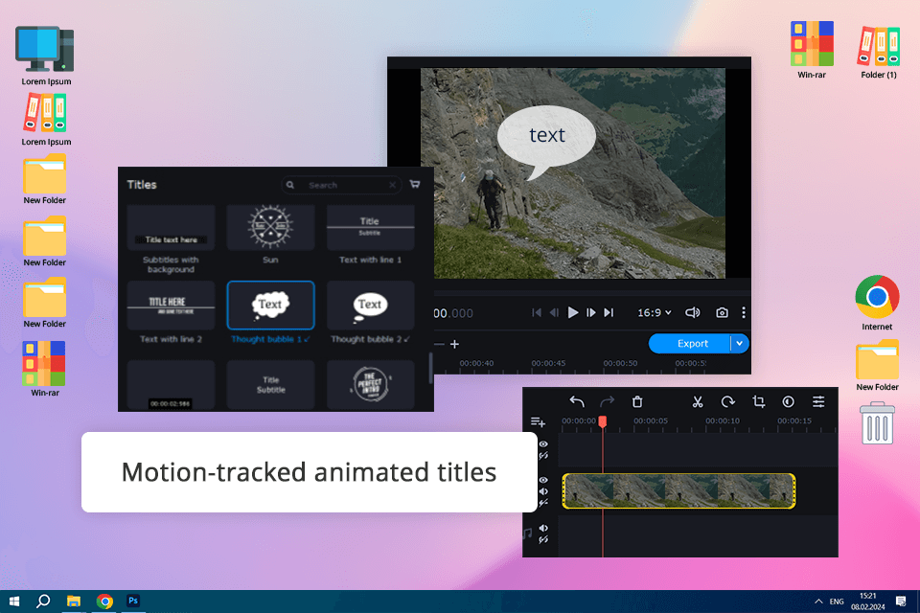Screen dimensions: 920x613
Task: Open taskbar search magnifier
Action: click(43, 602)
